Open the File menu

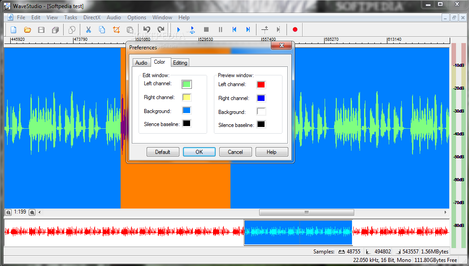[21, 17]
